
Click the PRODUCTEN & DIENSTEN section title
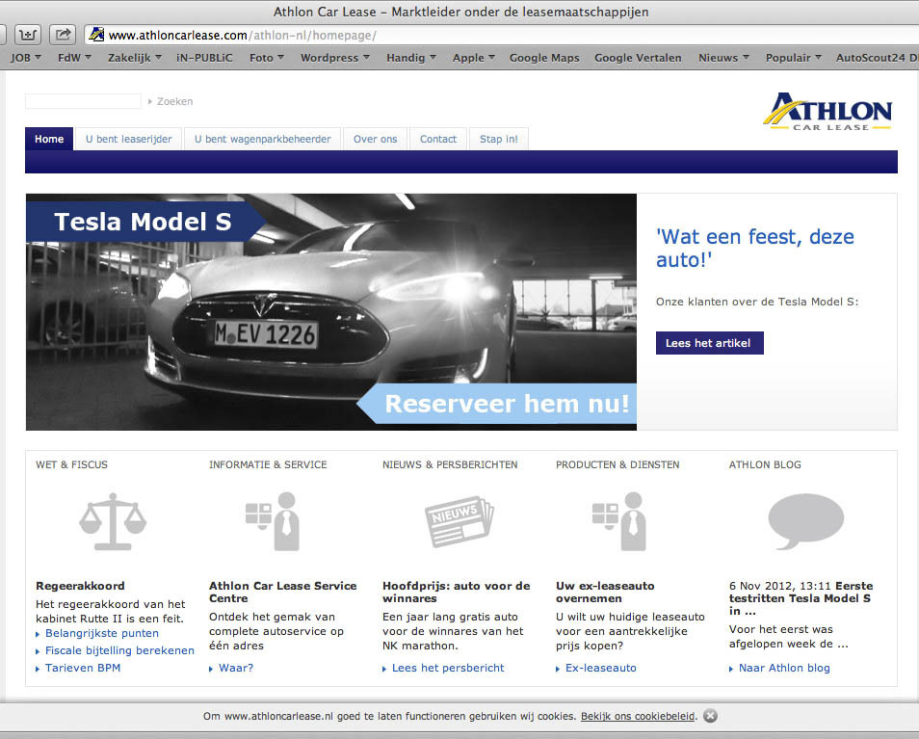click(617, 464)
